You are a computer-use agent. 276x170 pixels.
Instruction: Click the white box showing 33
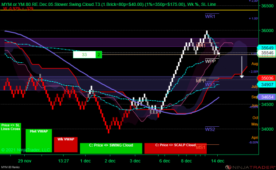pyautogui.click(x=84, y=55)
